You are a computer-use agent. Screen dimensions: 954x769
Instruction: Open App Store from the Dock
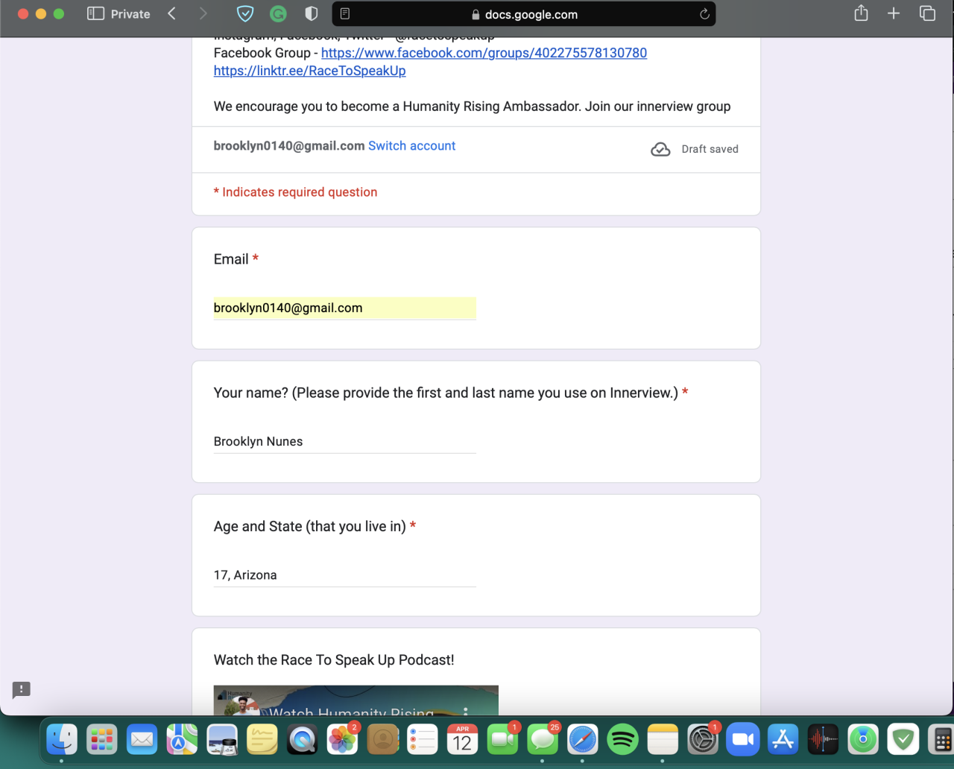tap(783, 740)
